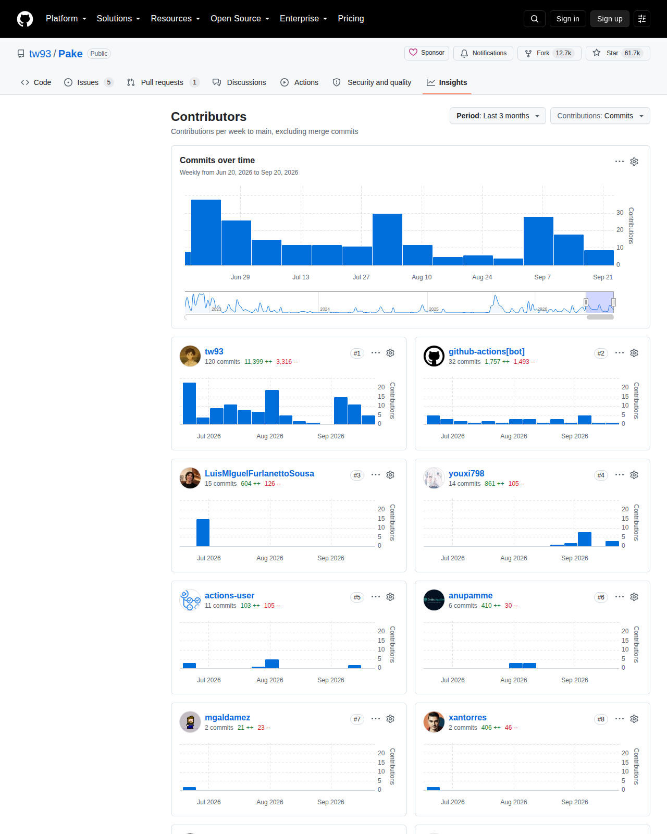Click the horizontal scrollbar under the timeline overview
This screenshot has height=834, width=667.
600,317
